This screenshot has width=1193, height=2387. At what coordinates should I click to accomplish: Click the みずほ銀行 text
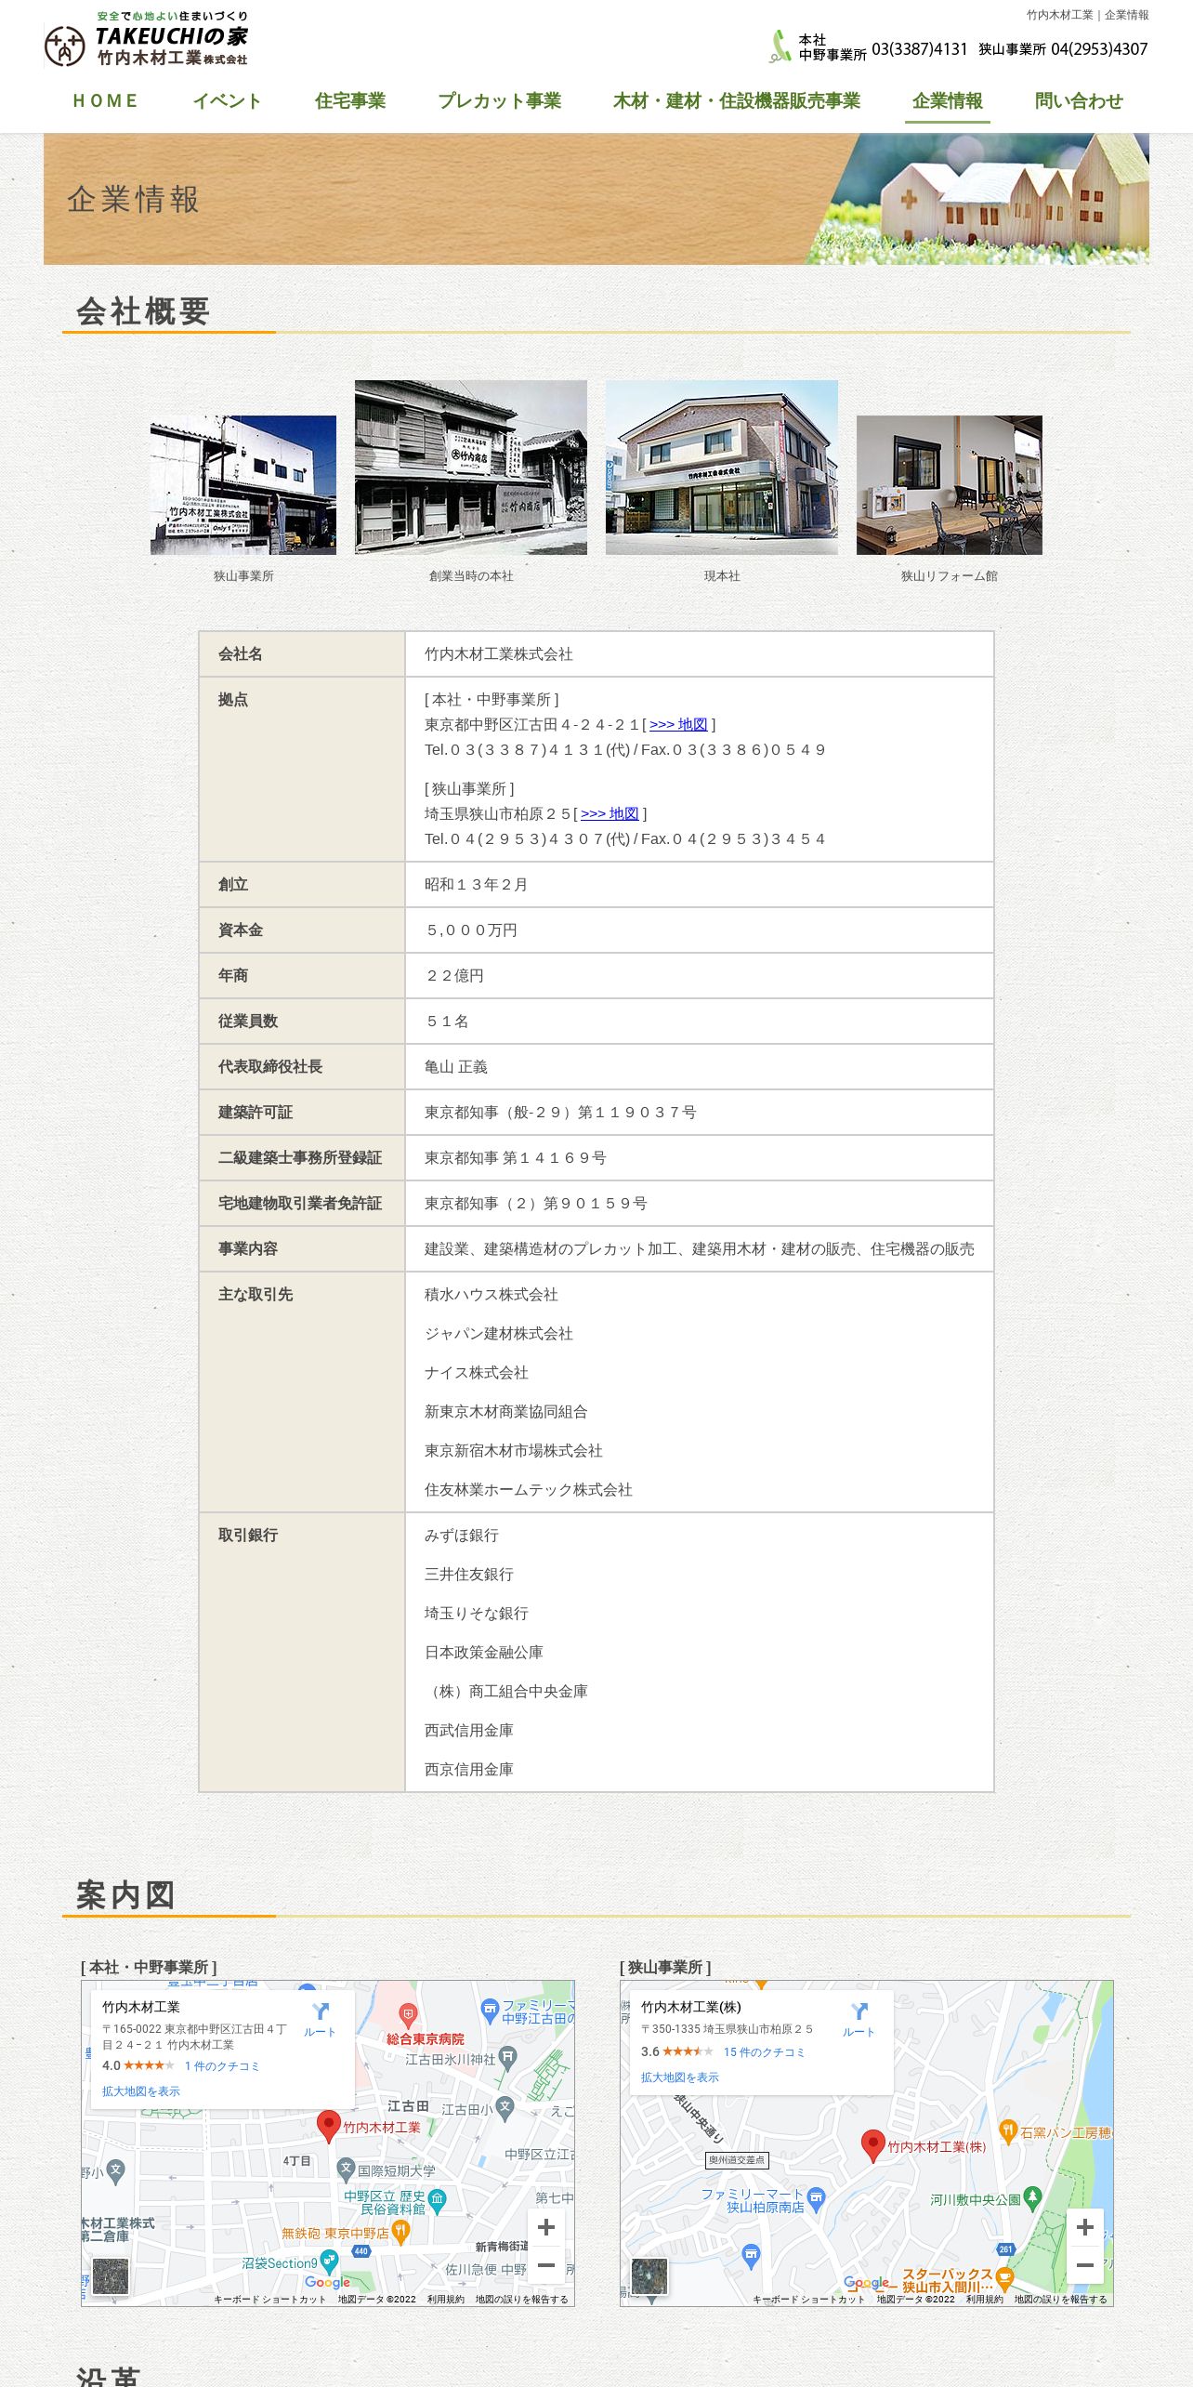pos(462,1536)
